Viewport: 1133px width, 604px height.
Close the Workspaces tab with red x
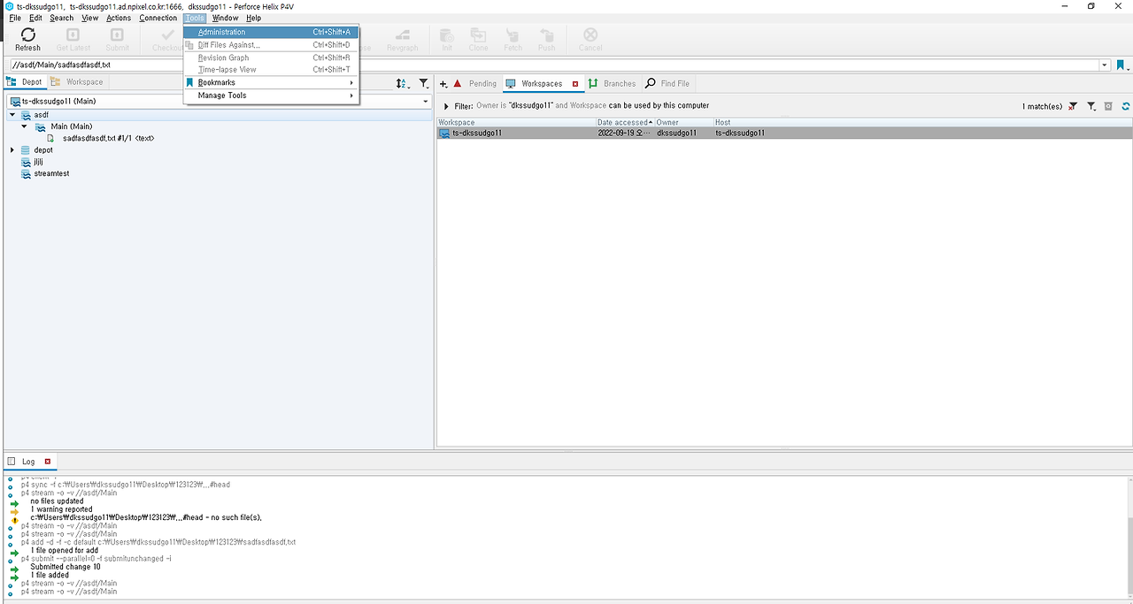575,84
